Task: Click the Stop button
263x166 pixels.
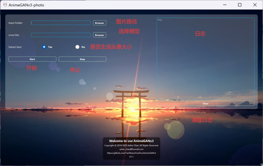Action: click(82, 59)
